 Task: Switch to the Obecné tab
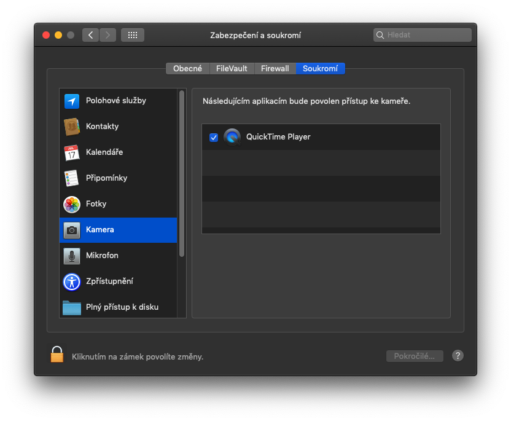tap(187, 69)
